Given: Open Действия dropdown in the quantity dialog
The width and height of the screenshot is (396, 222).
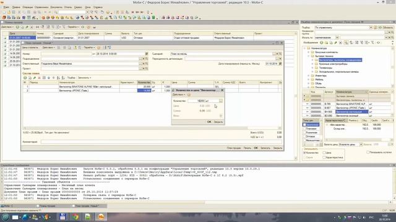Looking at the screenshot, I should [179, 94].
